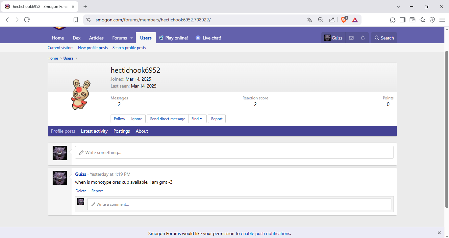The width and height of the screenshot is (449, 238).
Task: Report the profile post by Guizs
Action: click(97, 191)
